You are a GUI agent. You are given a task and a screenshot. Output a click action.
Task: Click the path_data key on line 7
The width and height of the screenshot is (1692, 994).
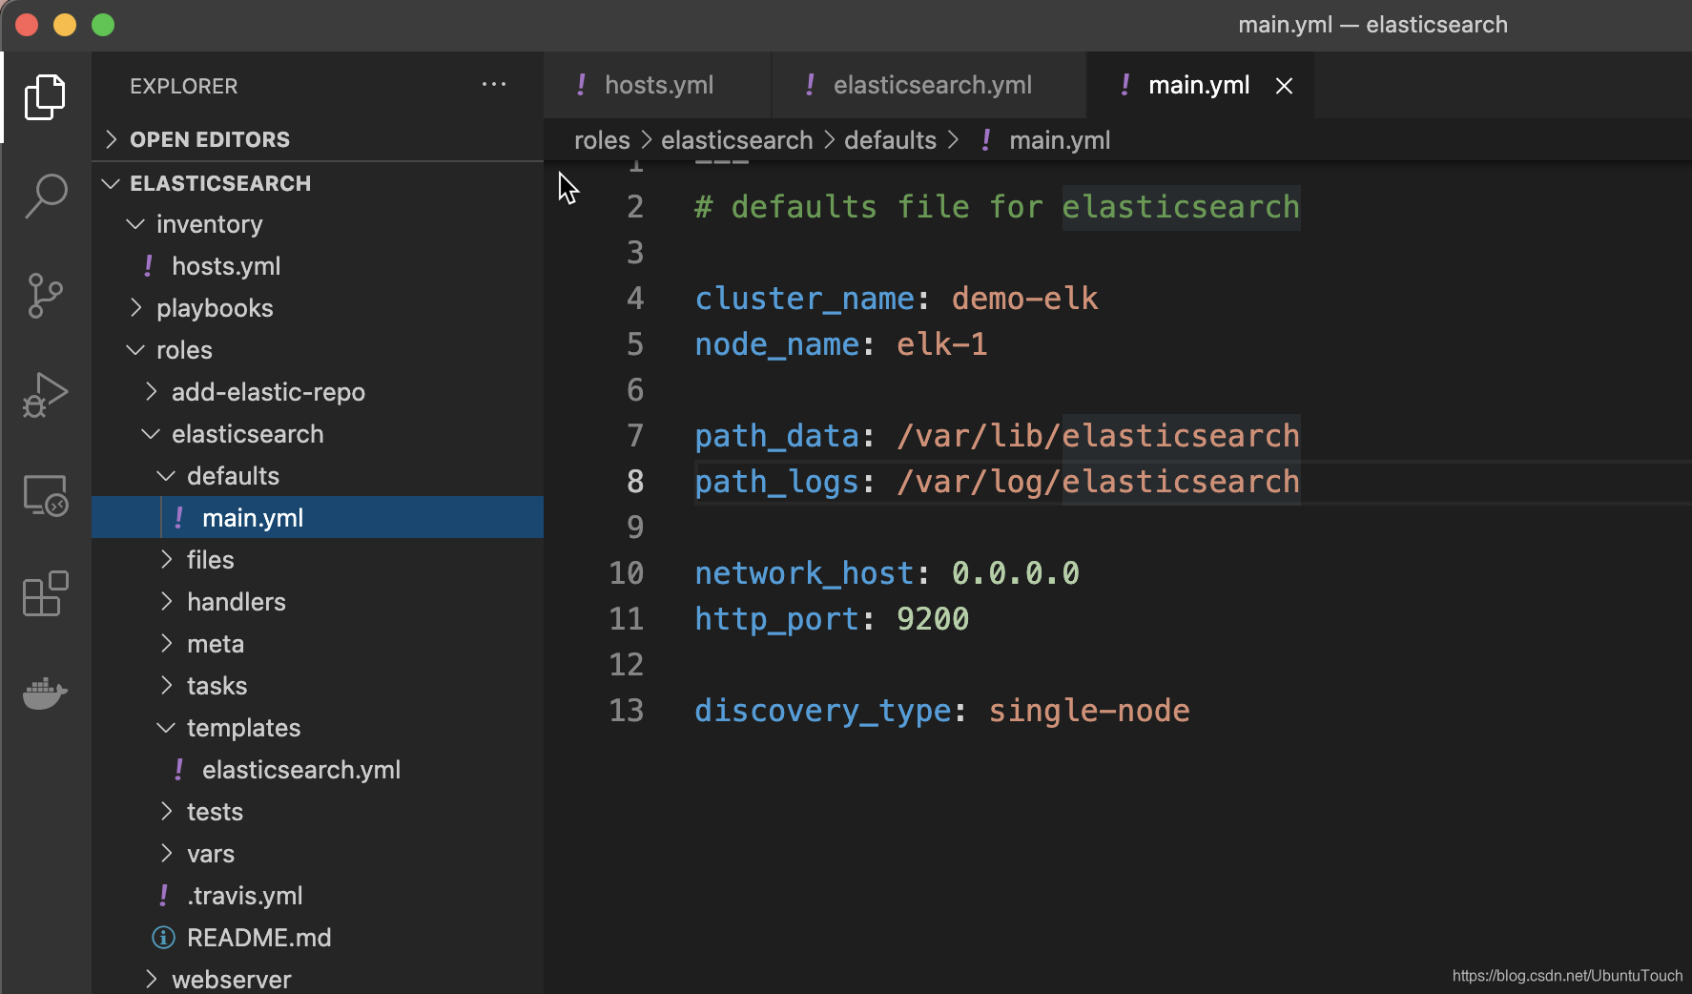pyautogui.click(x=777, y=436)
